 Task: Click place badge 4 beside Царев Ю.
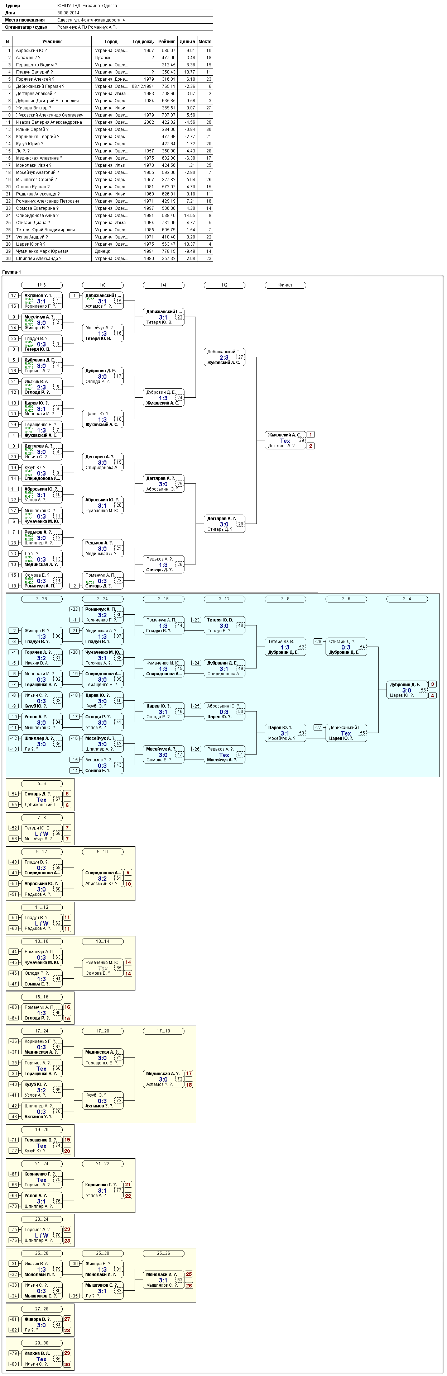click(433, 695)
